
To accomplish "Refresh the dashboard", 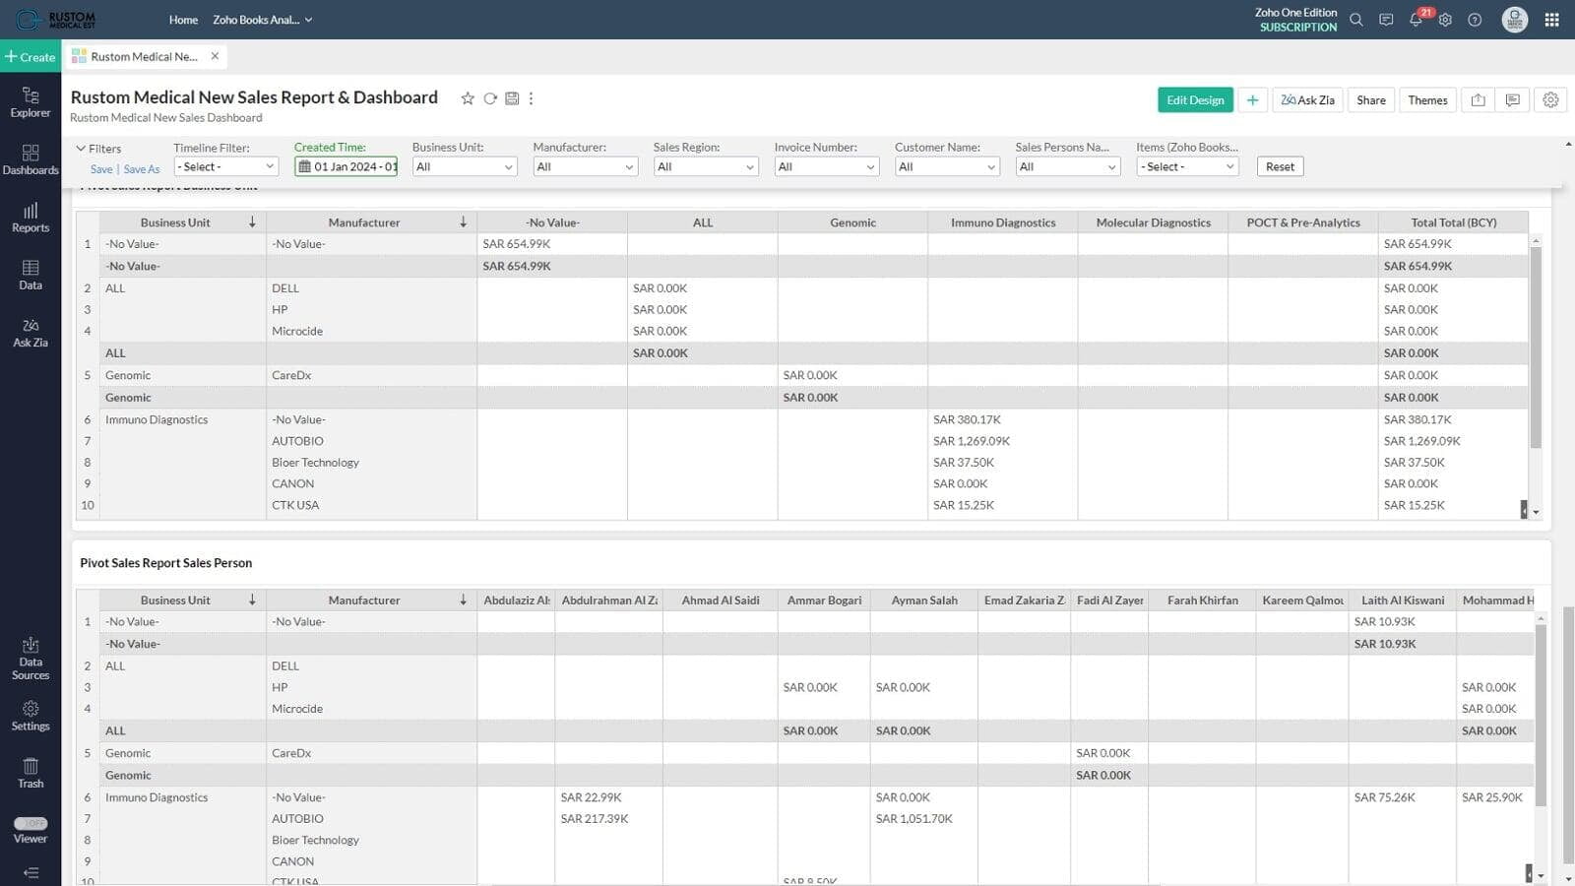I will tap(490, 98).
